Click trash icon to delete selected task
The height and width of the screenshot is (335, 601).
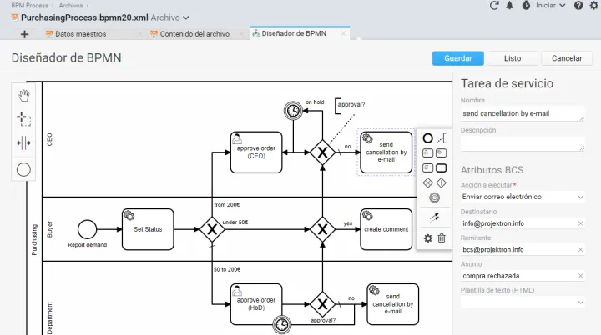click(442, 238)
